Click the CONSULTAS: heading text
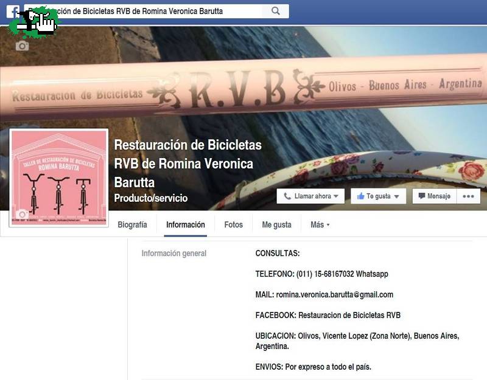Screen dimensions: 487x380 click(278, 254)
